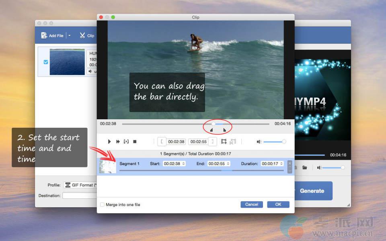Click the segment Start time stepper
This screenshot has width=386, height=241.
coord(184,163)
